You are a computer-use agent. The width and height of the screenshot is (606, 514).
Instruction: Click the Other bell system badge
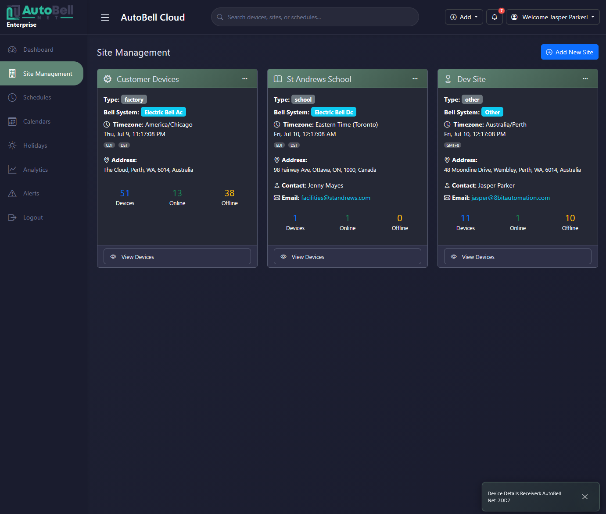pos(492,112)
